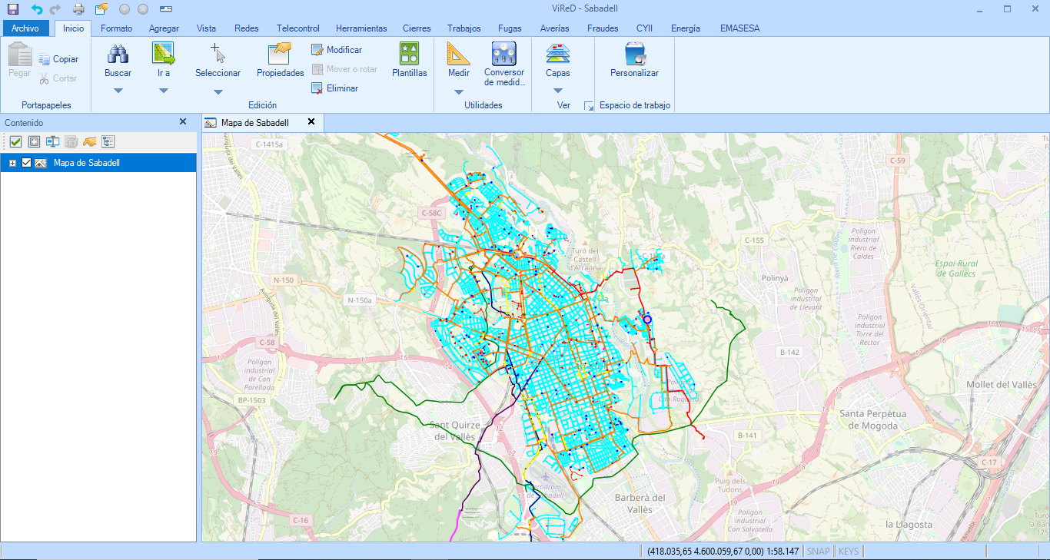Close the Contenido panel
This screenshot has height=560, width=1050.
(183, 122)
